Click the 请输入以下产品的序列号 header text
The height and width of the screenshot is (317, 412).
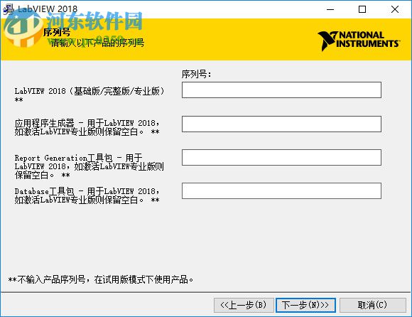coord(97,43)
